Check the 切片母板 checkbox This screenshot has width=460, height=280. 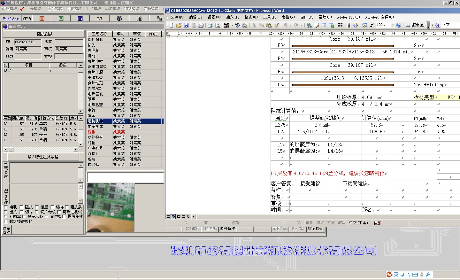tap(37, 212)
